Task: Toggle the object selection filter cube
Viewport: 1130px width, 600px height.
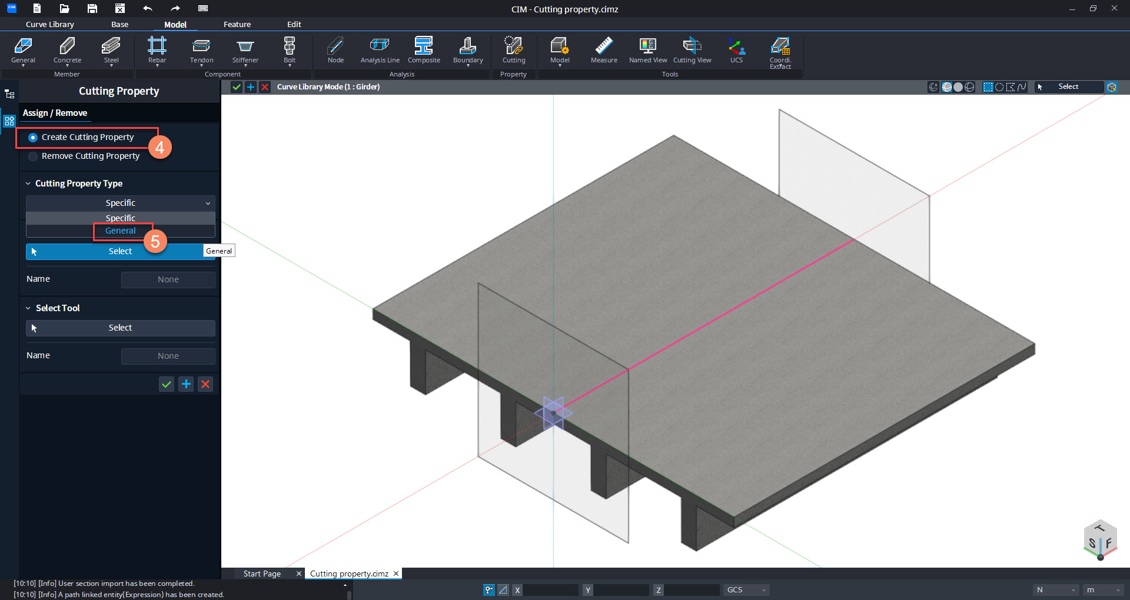Action: pos(1112,87)
